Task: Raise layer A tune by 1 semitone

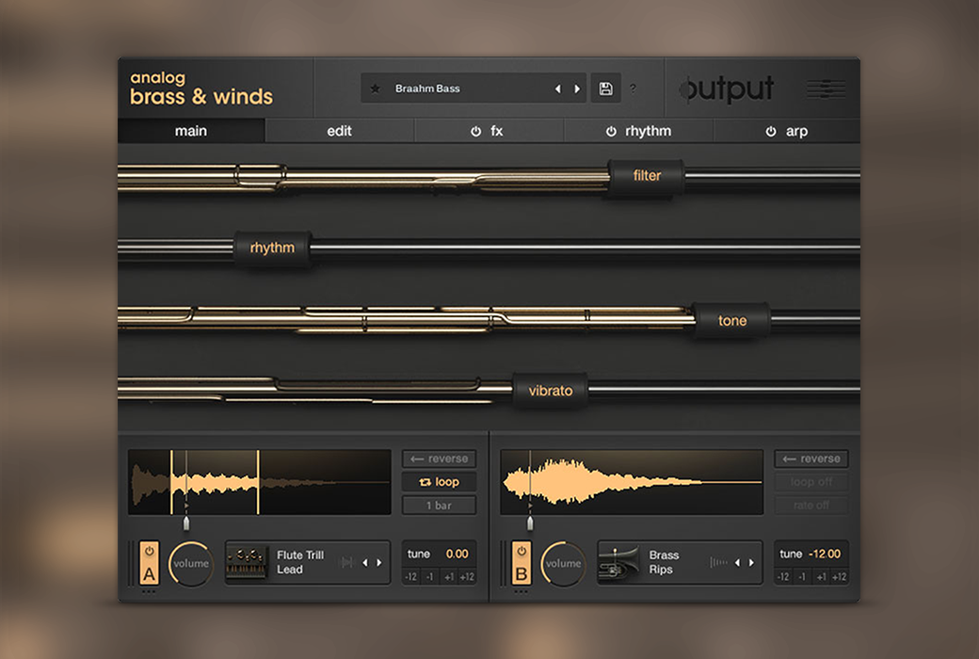Action: tap(448, 576)
